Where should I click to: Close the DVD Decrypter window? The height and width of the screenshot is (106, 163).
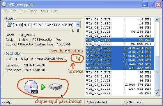tap(158, 5)
